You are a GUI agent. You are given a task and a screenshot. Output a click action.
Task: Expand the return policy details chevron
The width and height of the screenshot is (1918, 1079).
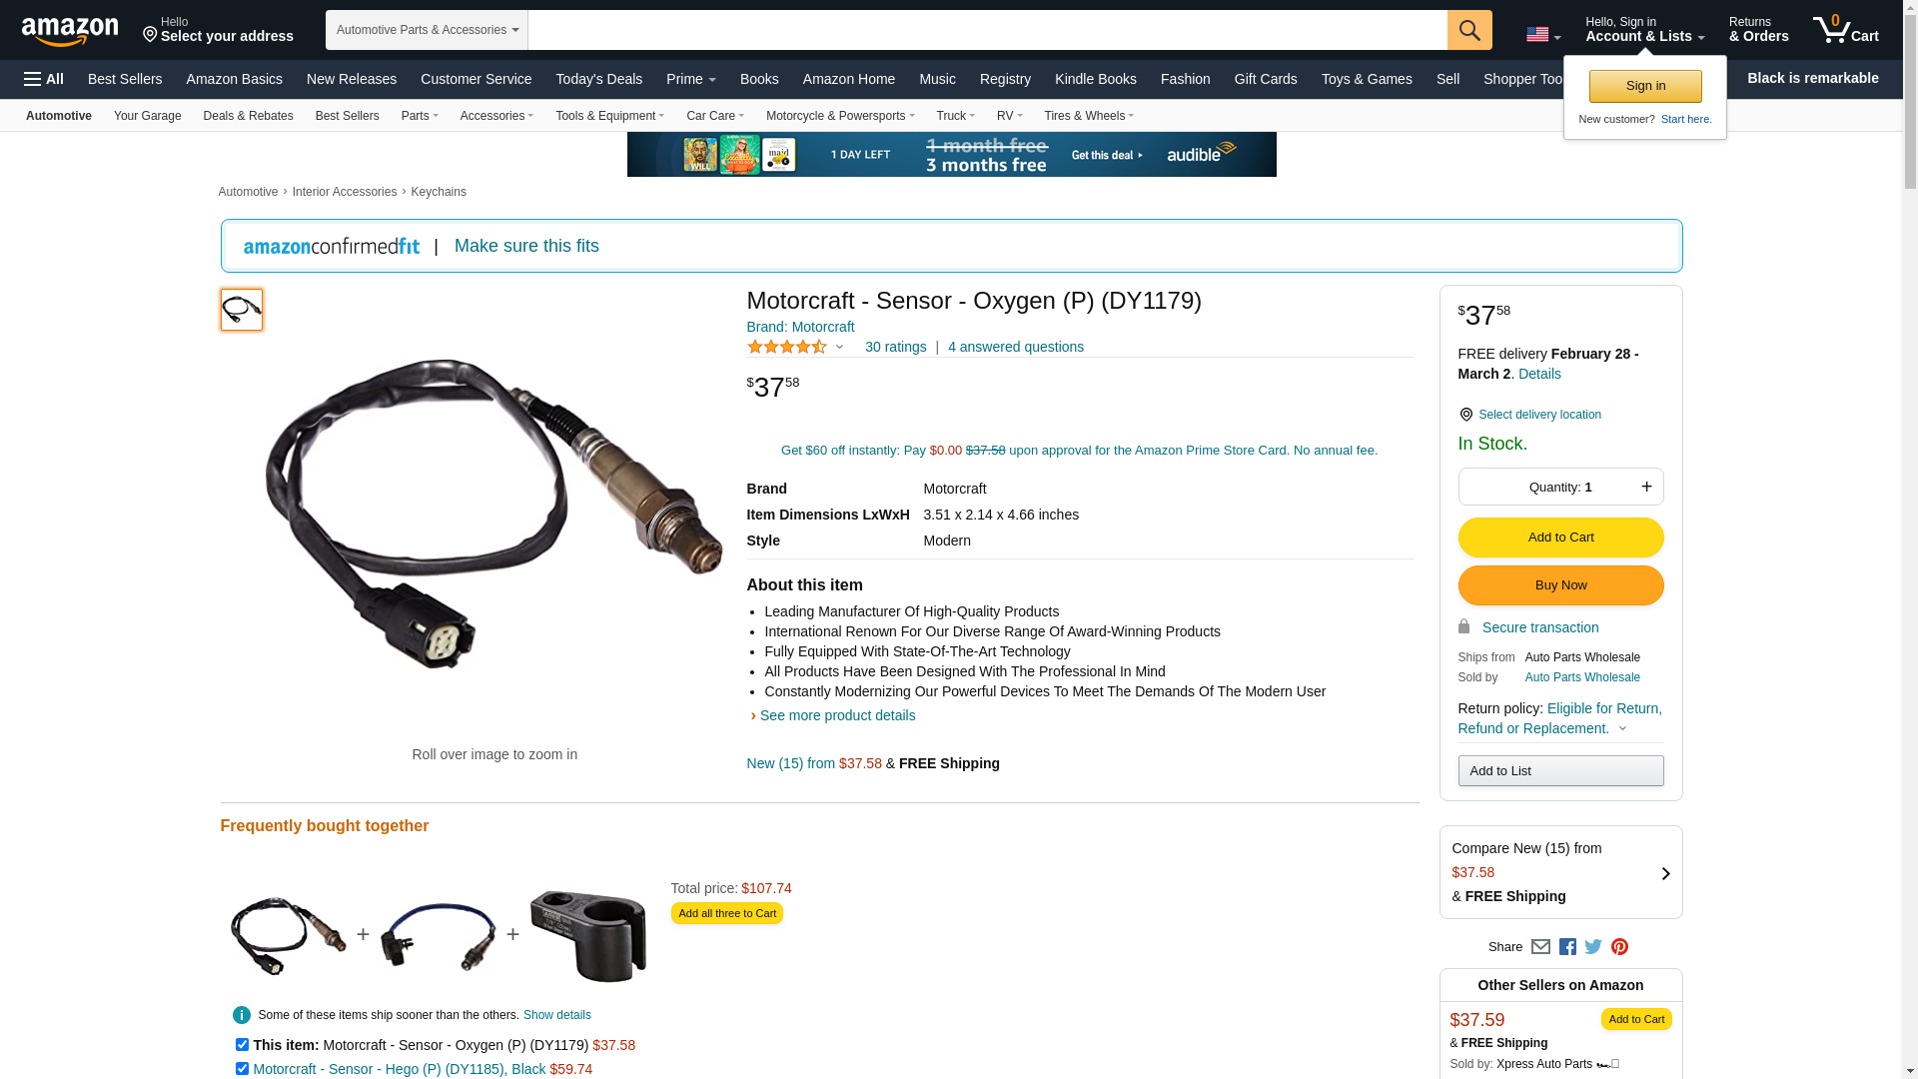coord(1622,728)
